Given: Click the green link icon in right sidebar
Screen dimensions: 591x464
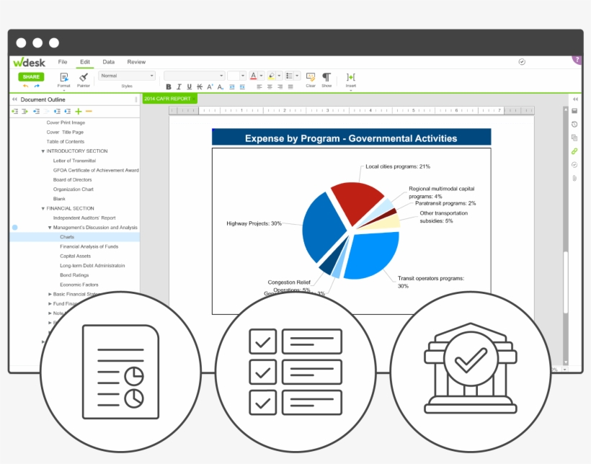Looking at the screenshot, I should pos(573,151).
